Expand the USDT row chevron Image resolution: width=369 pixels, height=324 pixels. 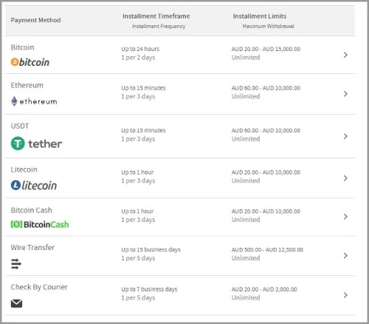pyautogui.click(x=345, y=136)
